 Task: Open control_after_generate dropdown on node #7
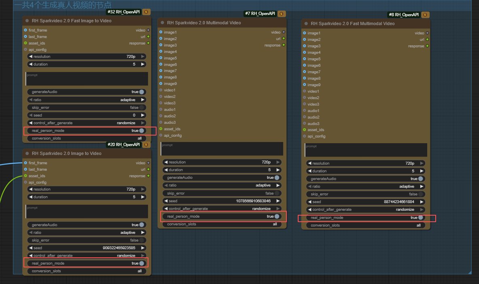222,209
